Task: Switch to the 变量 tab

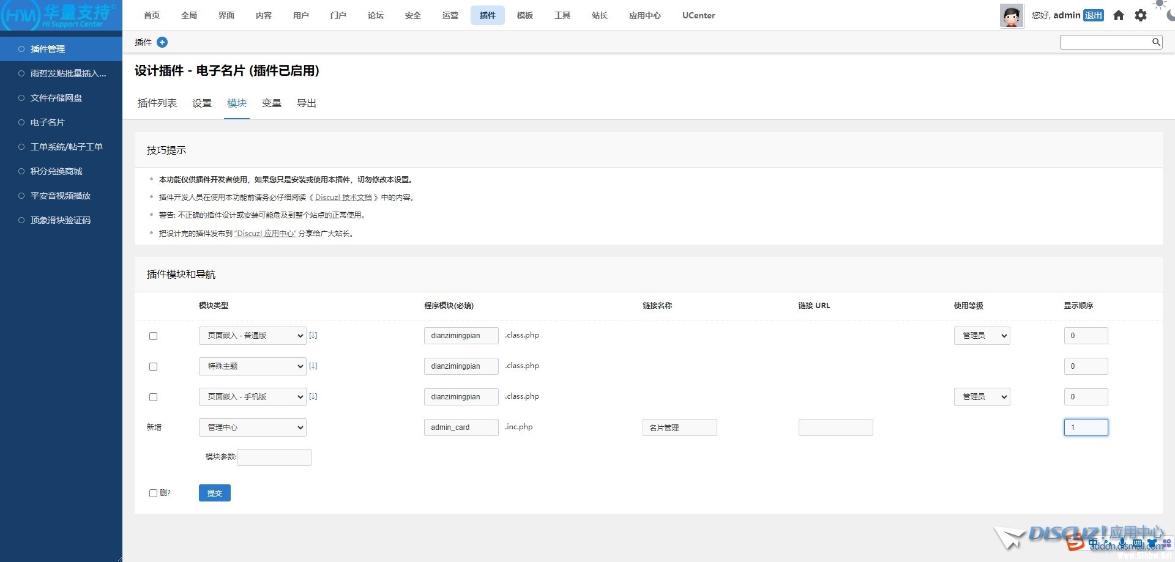Action: click(271, 103)
